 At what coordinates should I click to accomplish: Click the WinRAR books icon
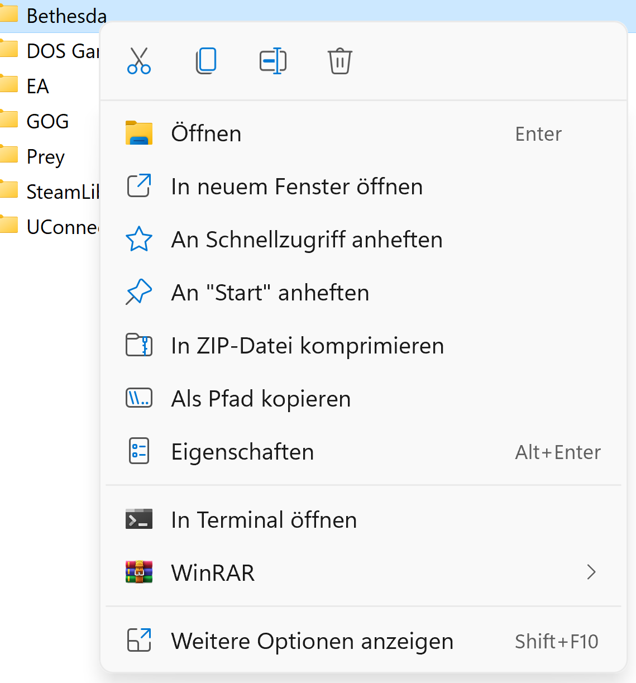pos(139,572)
